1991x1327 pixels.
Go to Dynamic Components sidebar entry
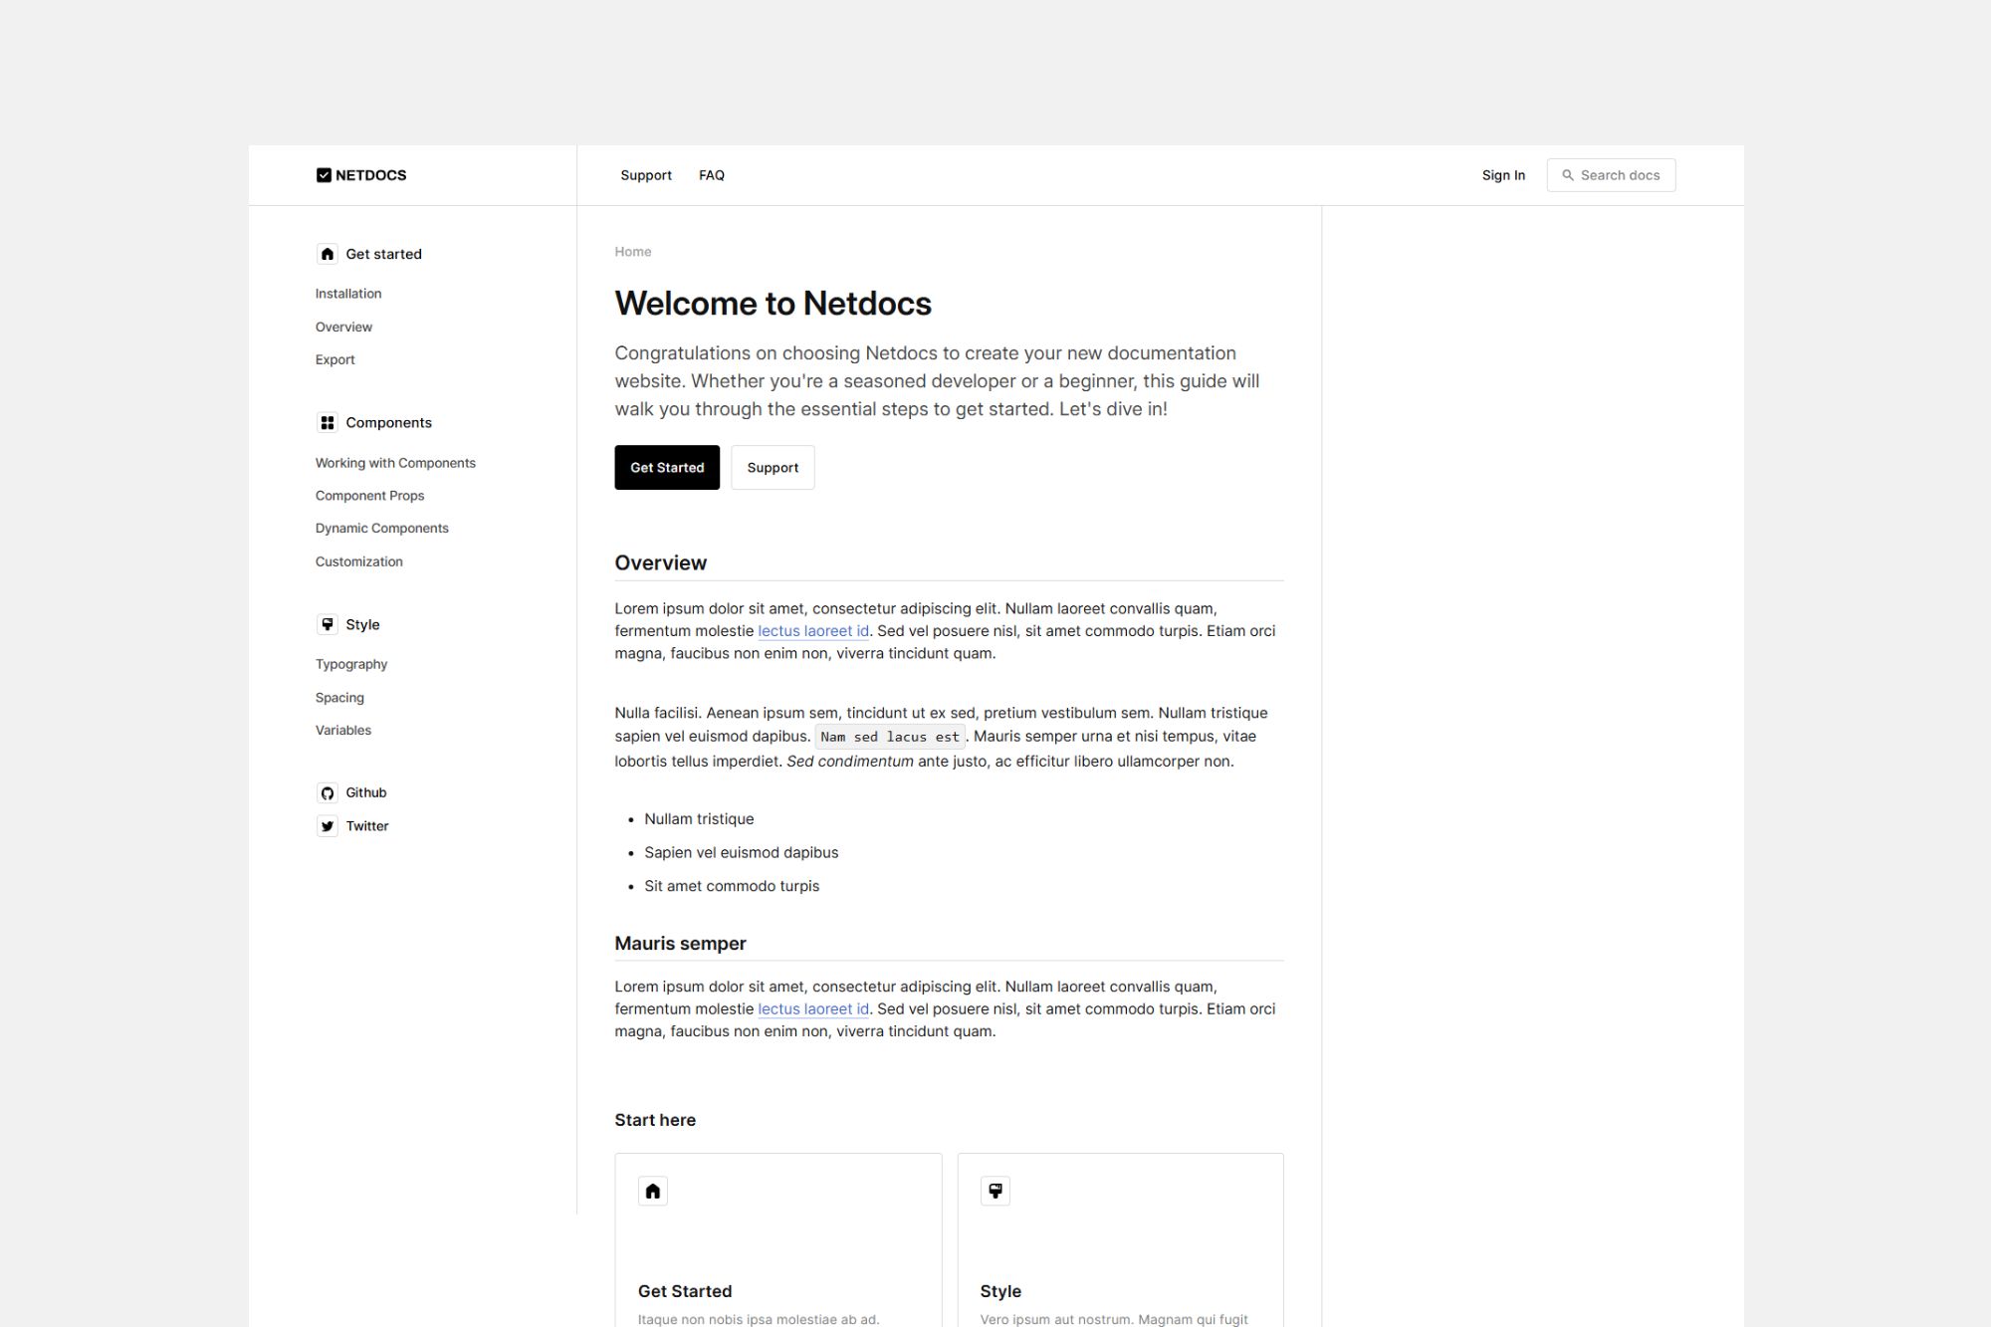coord(381,529)
